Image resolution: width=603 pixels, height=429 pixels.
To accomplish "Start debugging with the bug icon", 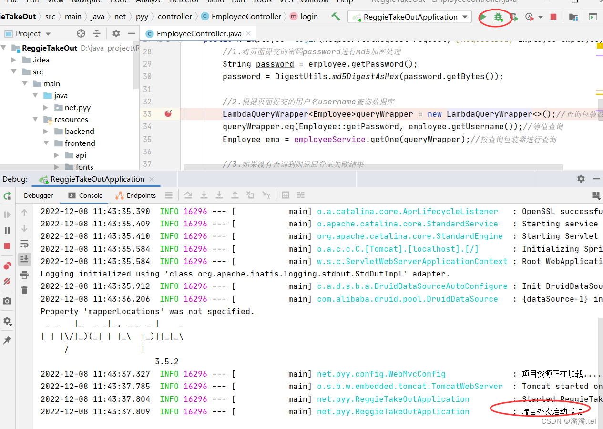I will click(498, 17).
